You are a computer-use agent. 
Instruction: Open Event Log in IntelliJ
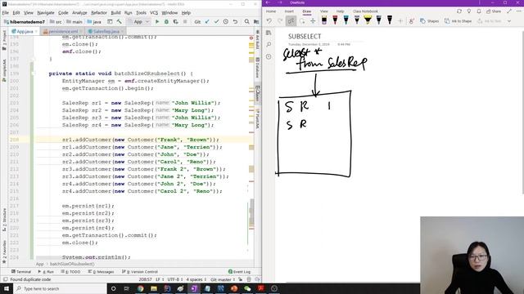coord(239,272)
